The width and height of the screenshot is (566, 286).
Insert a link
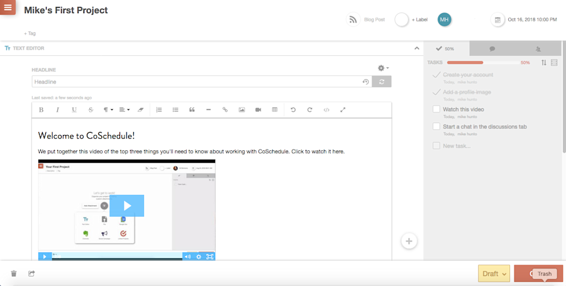click(225, 109)
